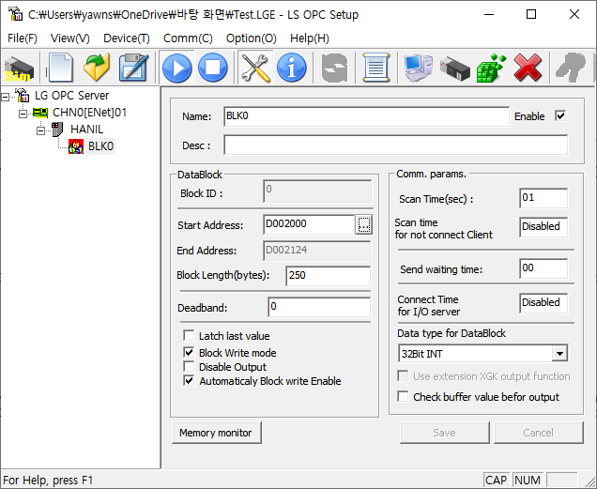Toggle the Sim simulation mode icon

tap(19, 69)
